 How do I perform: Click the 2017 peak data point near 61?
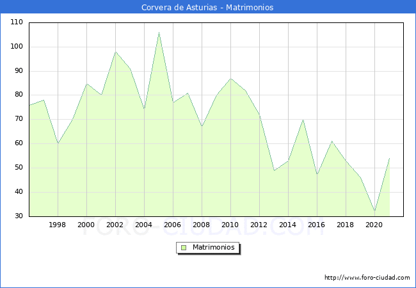(x=332, y=141)
